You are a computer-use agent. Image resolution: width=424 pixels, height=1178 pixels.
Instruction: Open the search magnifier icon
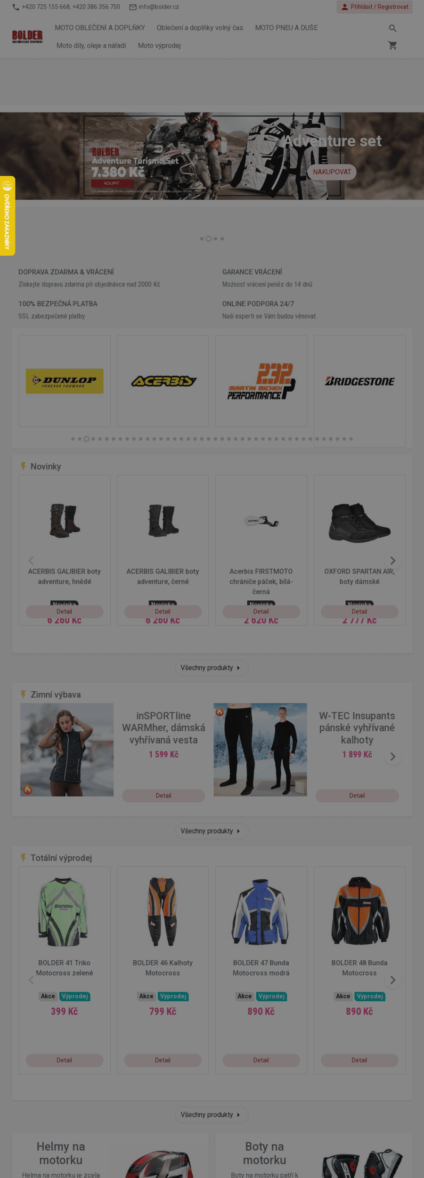click(x=392, y=28)
